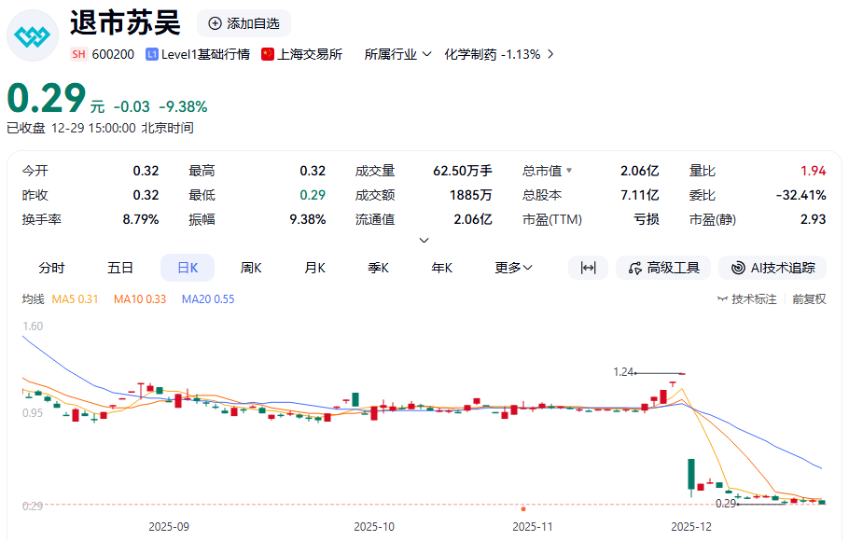
Task: Click the SH exchange tag icon
Action: [x=78, y=54]
